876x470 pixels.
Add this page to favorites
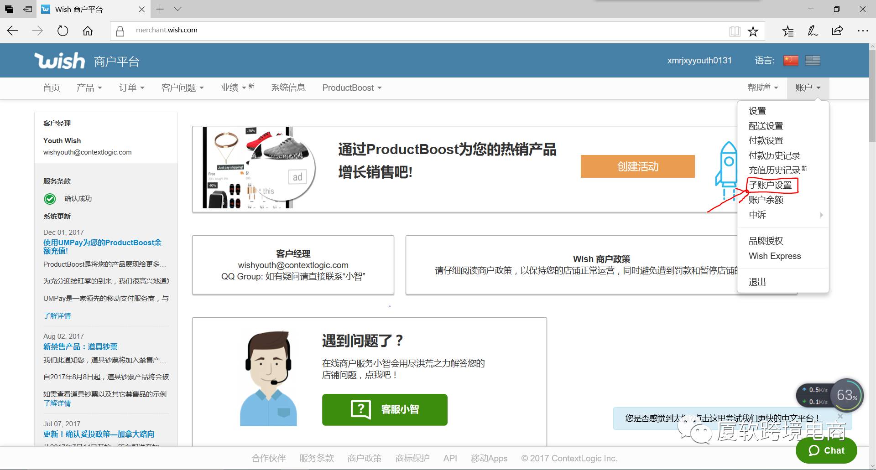click(753, 31)
